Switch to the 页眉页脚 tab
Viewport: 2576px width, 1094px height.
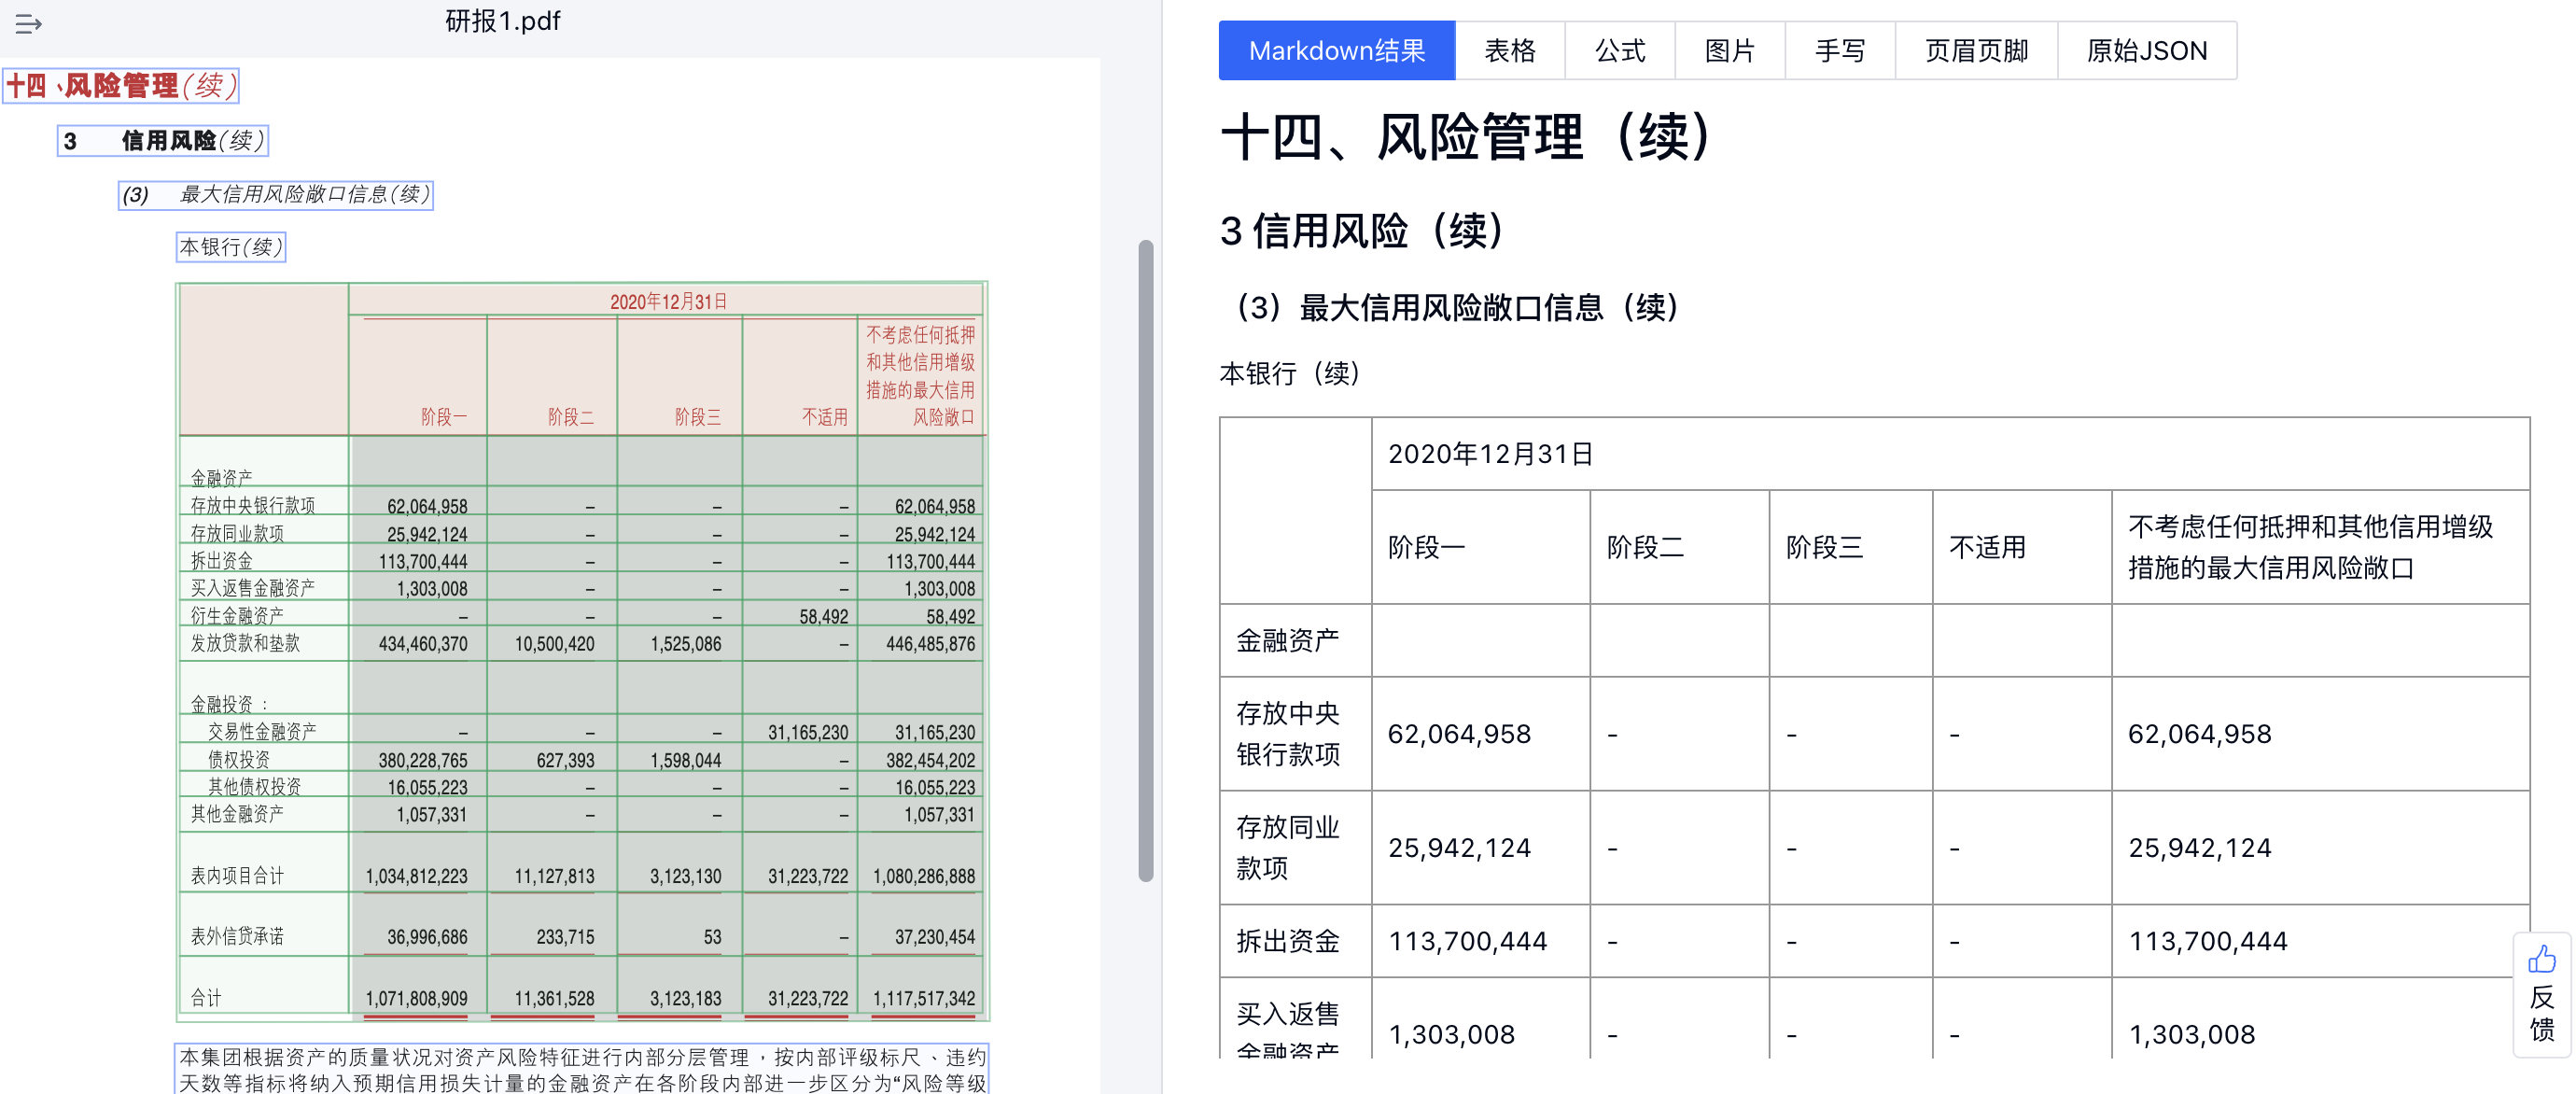click(1976, 50)
